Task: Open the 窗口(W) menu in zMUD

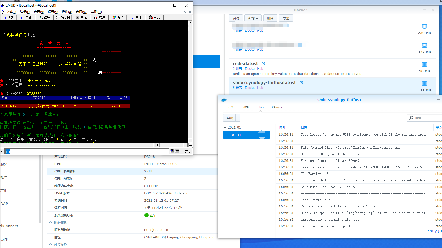Action: (81, 12)
